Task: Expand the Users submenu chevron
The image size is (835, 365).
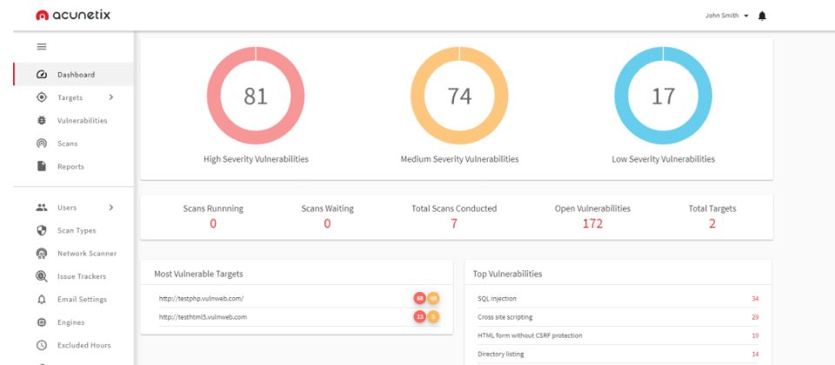Action: tap(110, 208)
